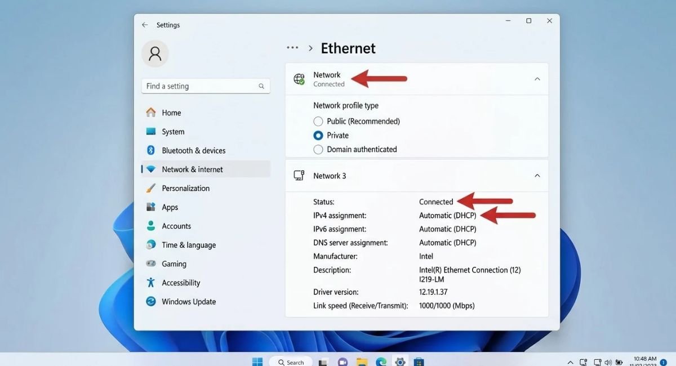Collapse the Network 3 details section

tap(537, 176)
